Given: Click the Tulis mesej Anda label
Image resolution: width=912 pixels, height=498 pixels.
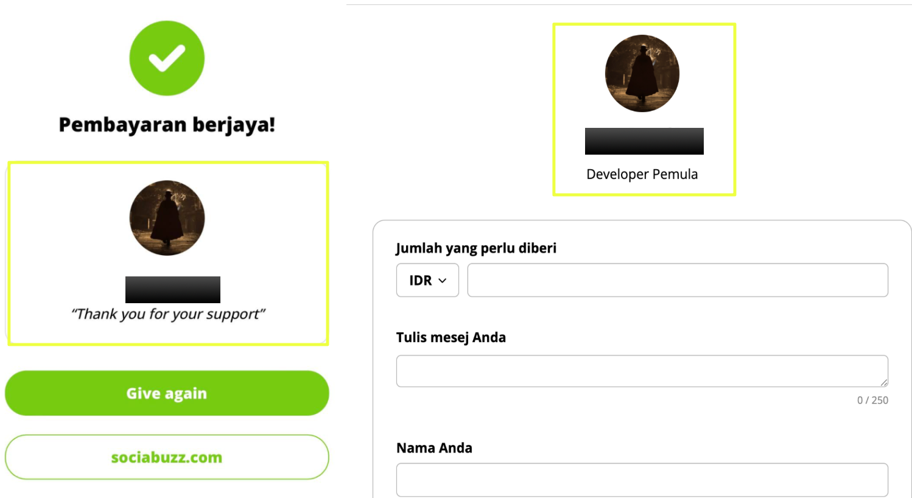Looking at the screenshot, I should [x=451, y=337].
